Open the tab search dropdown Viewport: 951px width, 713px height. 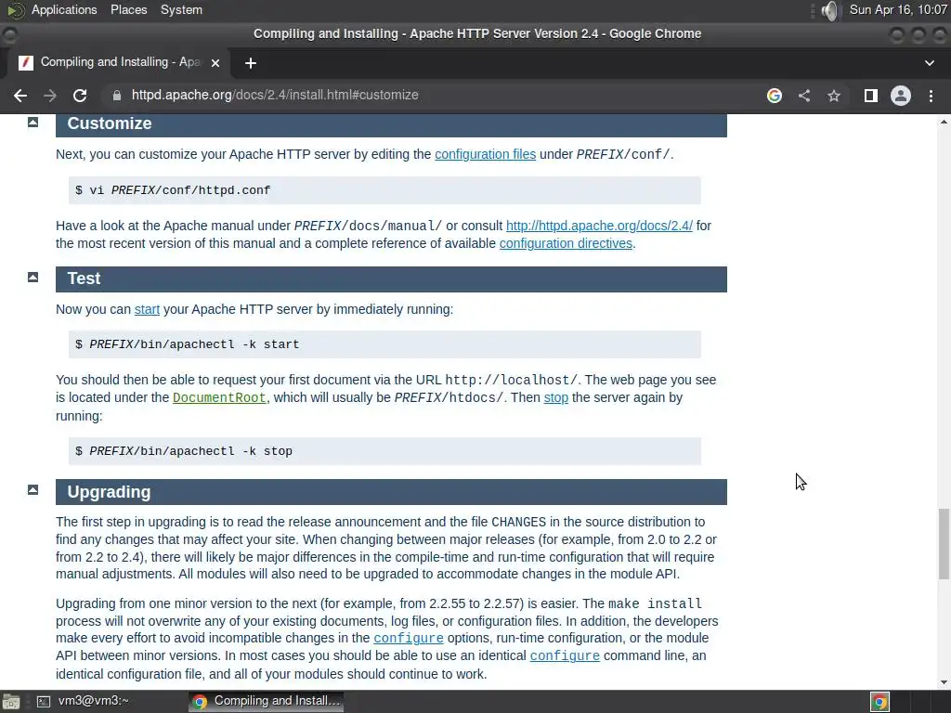[x=929, y=63]
